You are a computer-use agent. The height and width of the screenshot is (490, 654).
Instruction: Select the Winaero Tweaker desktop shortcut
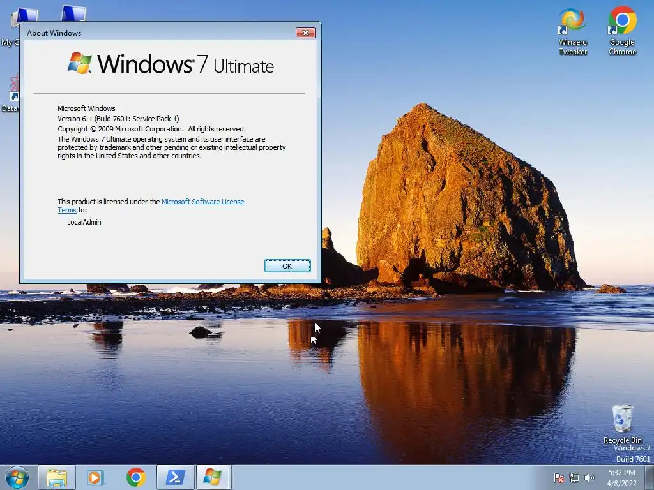coord(573,32)
